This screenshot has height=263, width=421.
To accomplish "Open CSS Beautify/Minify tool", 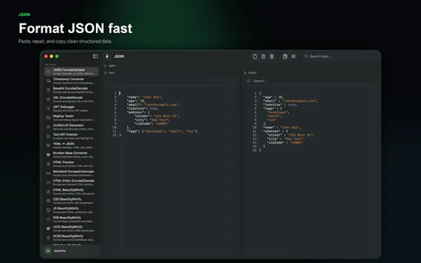I will tap(71, 201).
